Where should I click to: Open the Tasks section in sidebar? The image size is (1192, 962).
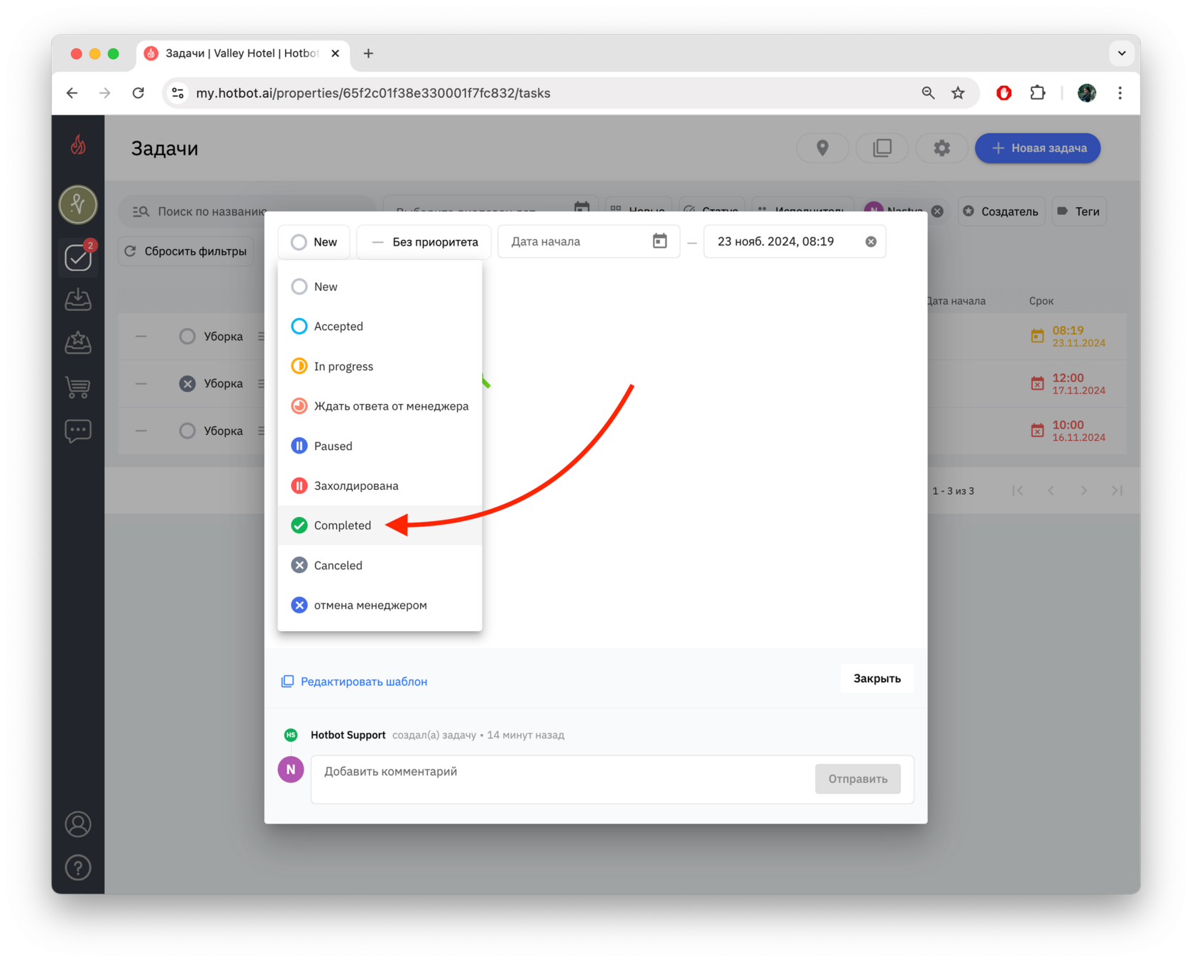78,257
